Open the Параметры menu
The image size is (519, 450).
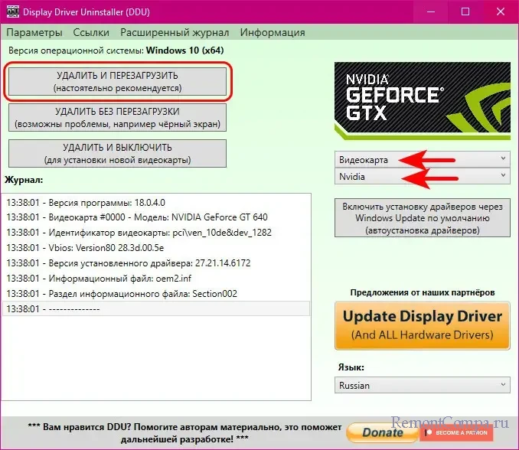point(34,32)
